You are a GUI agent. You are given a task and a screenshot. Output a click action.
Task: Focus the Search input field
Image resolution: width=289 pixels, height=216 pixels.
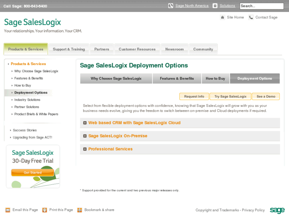[x=262, y=6]
